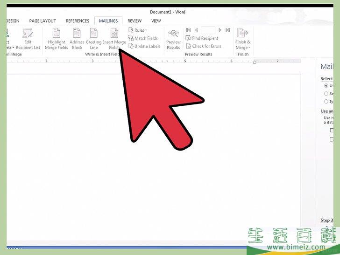Viewport: 340px width, 255px height.
Task: Run Check for Errors
Action: click(204, 46)
